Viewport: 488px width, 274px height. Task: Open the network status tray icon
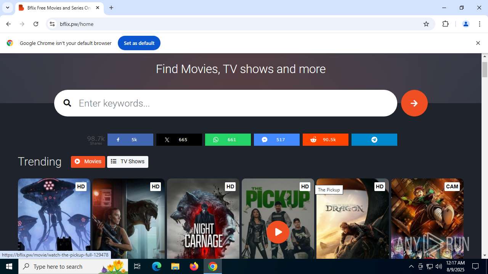point(430,266)
